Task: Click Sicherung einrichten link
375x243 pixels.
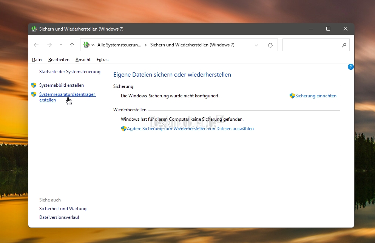Action: (316, 96)
